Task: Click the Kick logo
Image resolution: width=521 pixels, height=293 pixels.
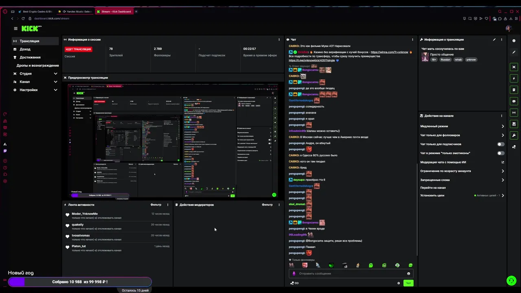Action: (x=31, y=28)
